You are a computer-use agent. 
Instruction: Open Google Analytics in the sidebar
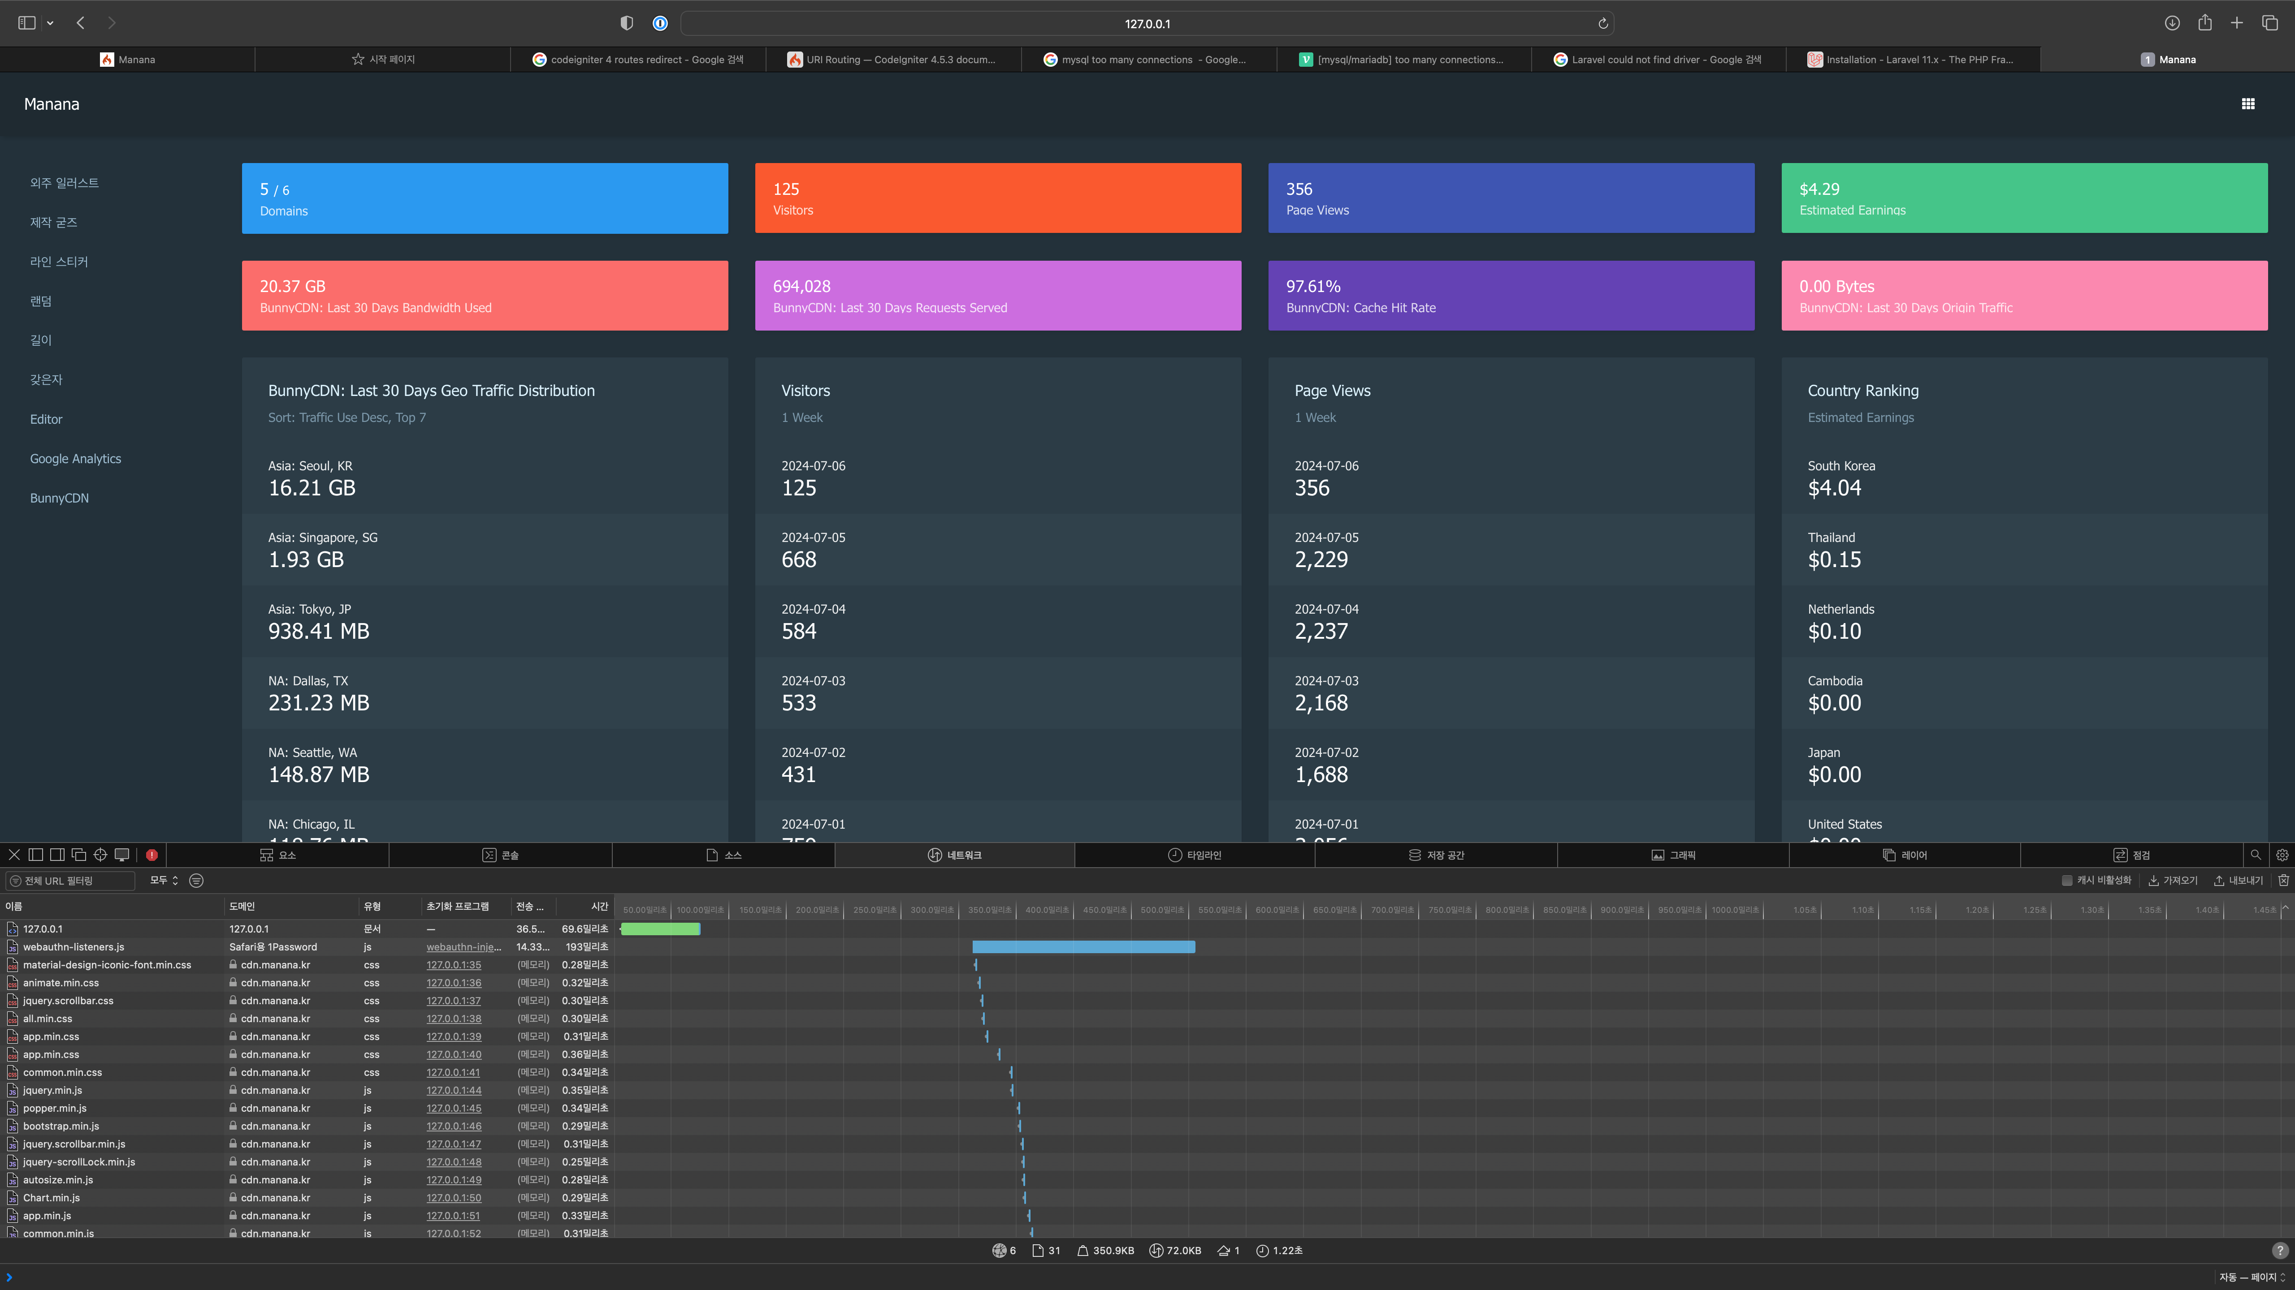point(76,459)
